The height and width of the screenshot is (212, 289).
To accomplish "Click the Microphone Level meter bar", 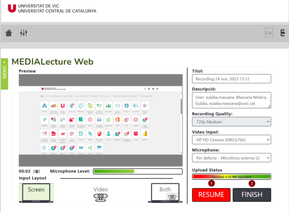I will 138,171.
